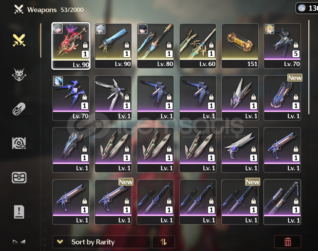The width and height of the screenshot is (318, 251).
Task: Toggle lock icon on the Lv. 80 sword
Action: point(169,45)
